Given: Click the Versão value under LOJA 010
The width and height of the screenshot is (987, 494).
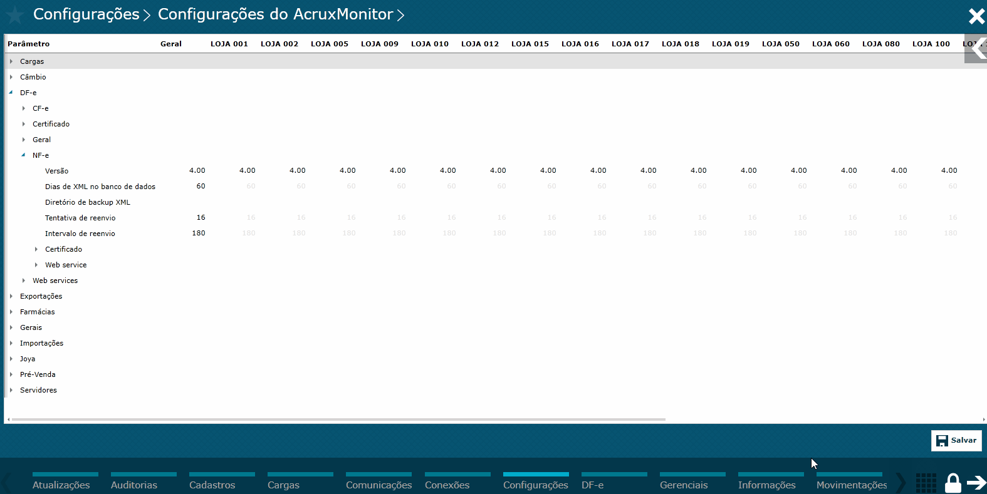Looking at the screenshot, I should tap(448, 170).
